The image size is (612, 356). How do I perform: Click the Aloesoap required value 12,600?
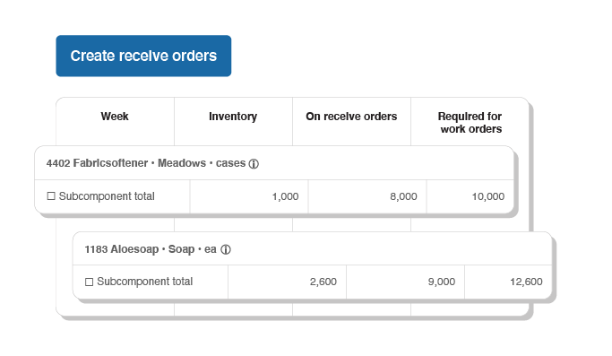(x=526, y=282)
